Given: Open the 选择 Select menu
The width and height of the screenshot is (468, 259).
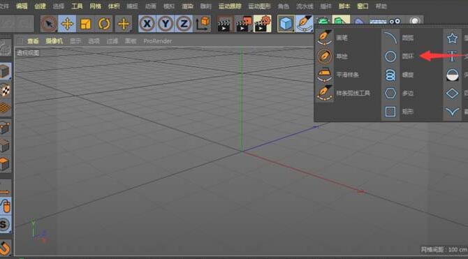Looking at the screenshot, I should (59, 6).
